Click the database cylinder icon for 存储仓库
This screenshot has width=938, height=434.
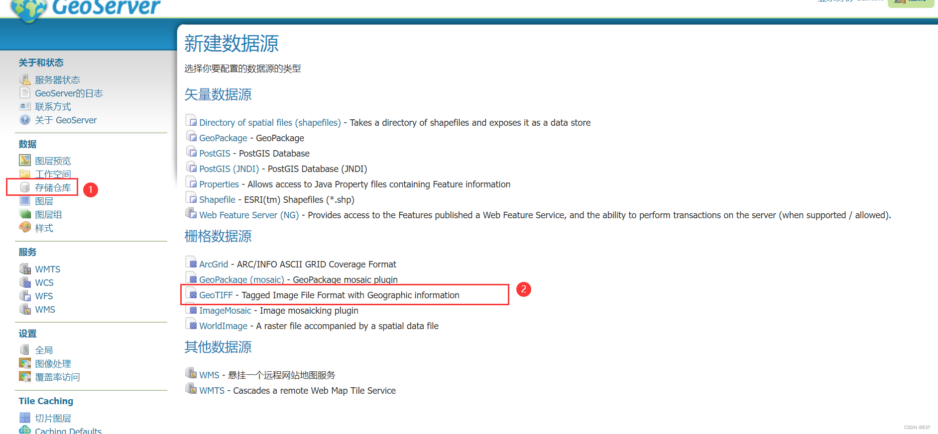(x=25, y=187)
